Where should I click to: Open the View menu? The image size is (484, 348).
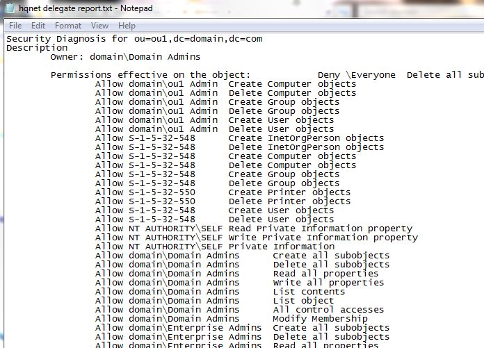(x=99, y=26)
